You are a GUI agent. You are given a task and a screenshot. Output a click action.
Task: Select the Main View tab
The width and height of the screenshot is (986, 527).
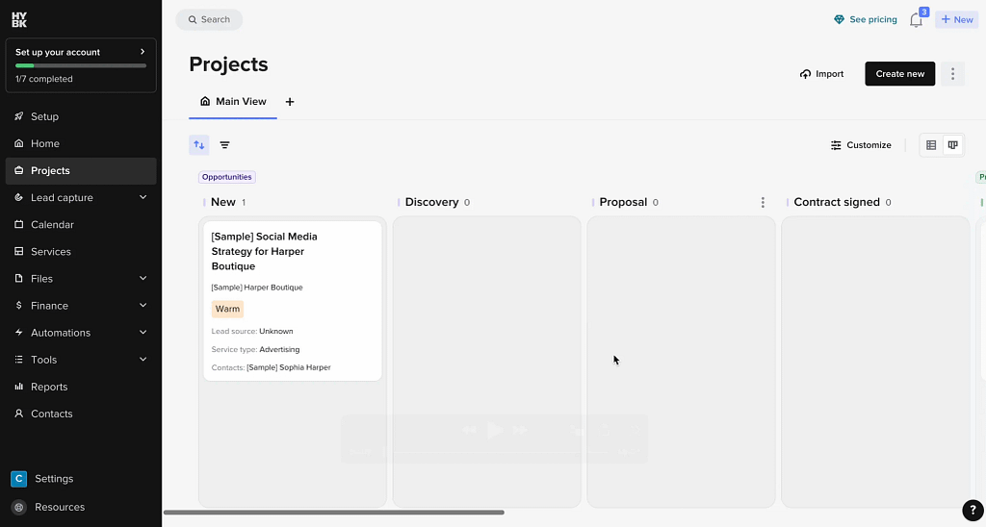tap(233, 102)
